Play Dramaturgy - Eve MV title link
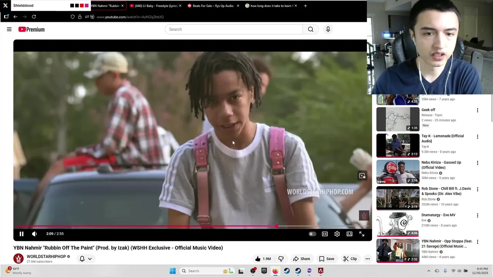Viewport: 493px width, 277px height. 438,215
